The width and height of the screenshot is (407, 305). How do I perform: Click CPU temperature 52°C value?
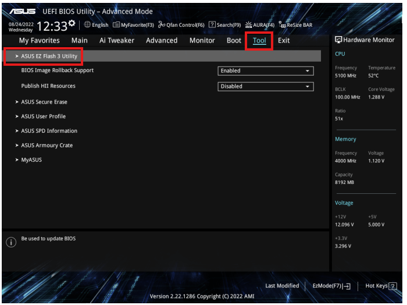click(x=373, y=76)
